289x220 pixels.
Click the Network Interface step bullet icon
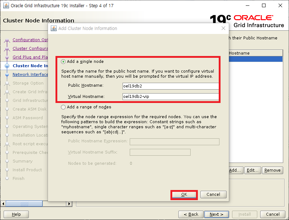click(x=7, y=75)
